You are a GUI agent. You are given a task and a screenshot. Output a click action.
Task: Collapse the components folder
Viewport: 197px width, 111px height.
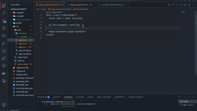point(21,33)
